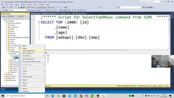Click the Cut scissors icon
This screenshot has width=174, height=98.
click(x=48, y=7)
